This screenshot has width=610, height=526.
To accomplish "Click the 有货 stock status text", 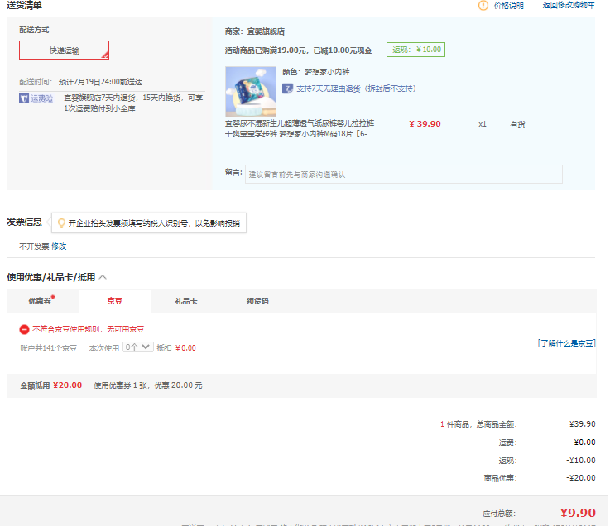I will (x=517, y=124).
